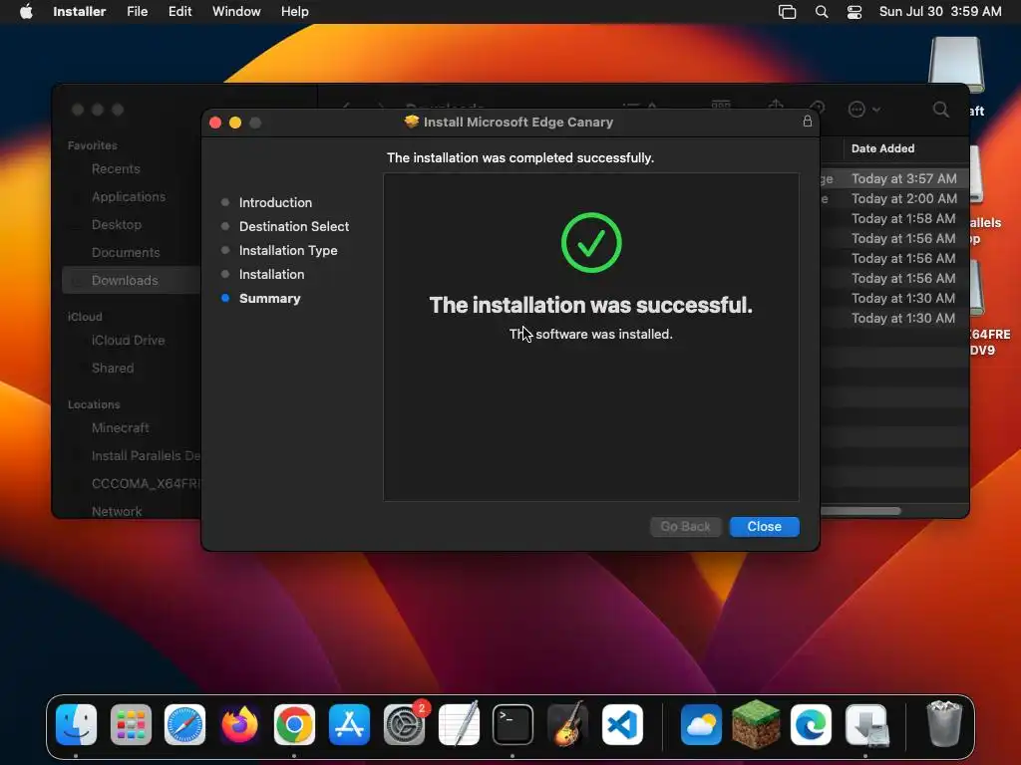
Task: Select Recents in Finder sidebar
Action: [x=116, y=168]
